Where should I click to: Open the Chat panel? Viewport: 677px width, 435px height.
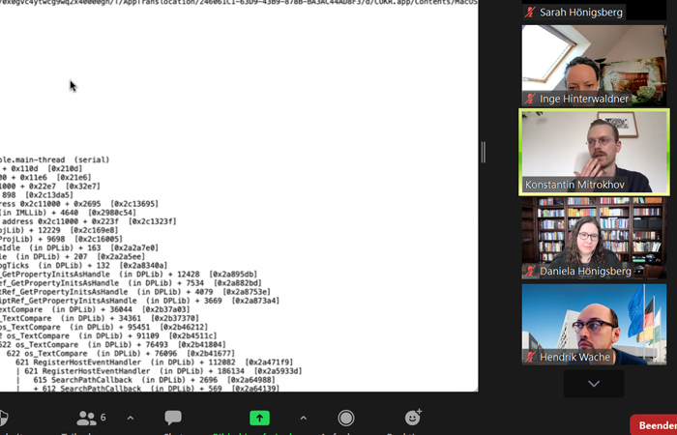click(x=173, y=418)
